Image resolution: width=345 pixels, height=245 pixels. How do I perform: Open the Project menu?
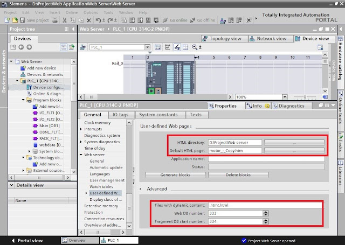point(10,12)
